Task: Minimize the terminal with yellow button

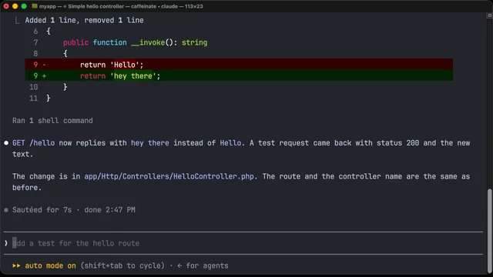Action: pyautogui.click(x=15, y=6)
